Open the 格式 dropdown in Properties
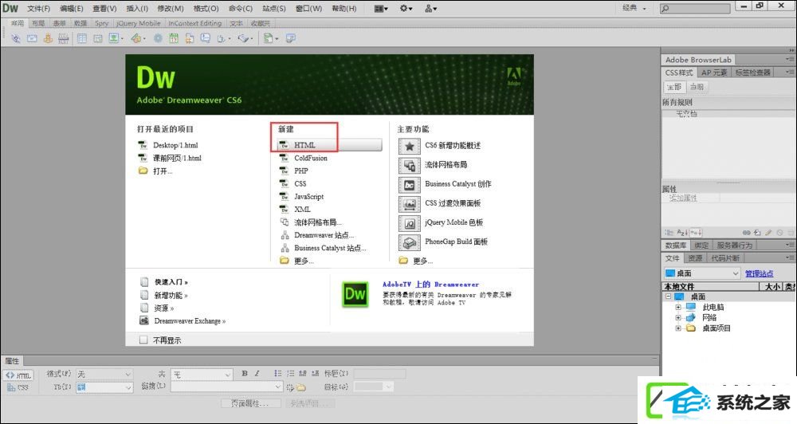 104,374
